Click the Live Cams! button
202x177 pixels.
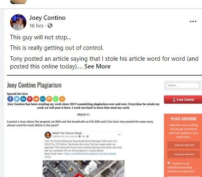click(183, 100)
